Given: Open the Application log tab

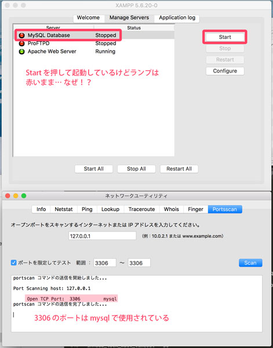Looking at the screenshot, I should click(x=177, y=18).
